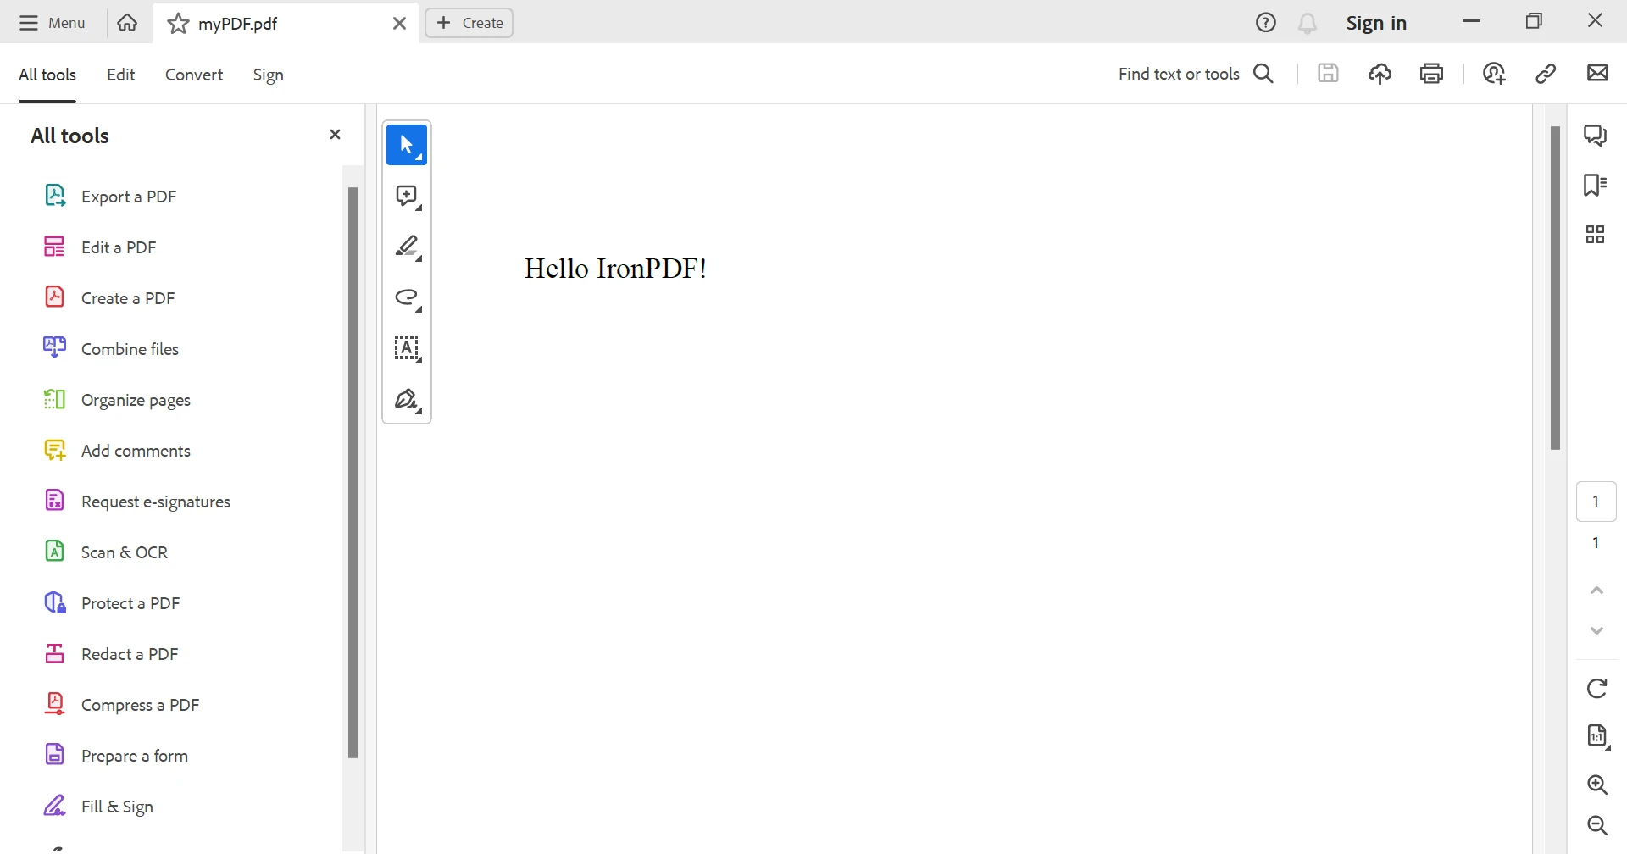Upload file to cloud storage
Screen dimensions: 1627x854
point(1380,74)
